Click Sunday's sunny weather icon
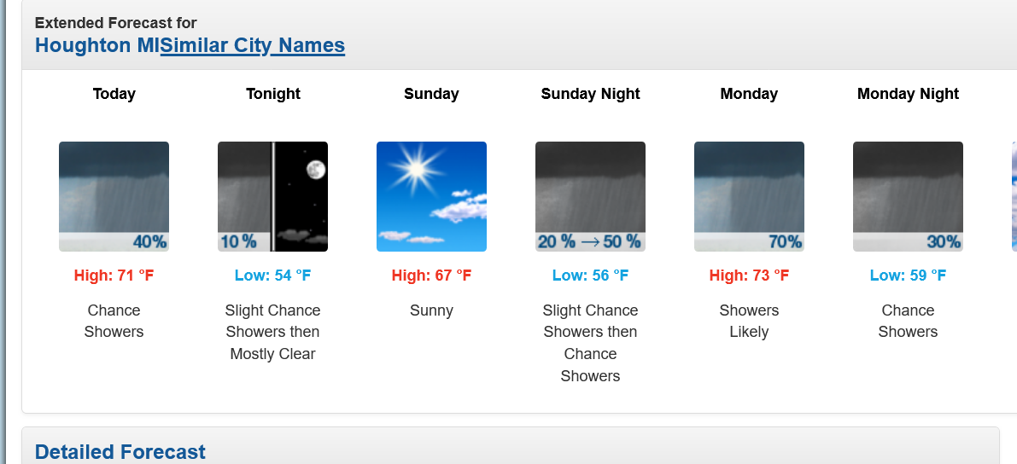The width and height of the screenshot is (1017, 464). point(431,196)
